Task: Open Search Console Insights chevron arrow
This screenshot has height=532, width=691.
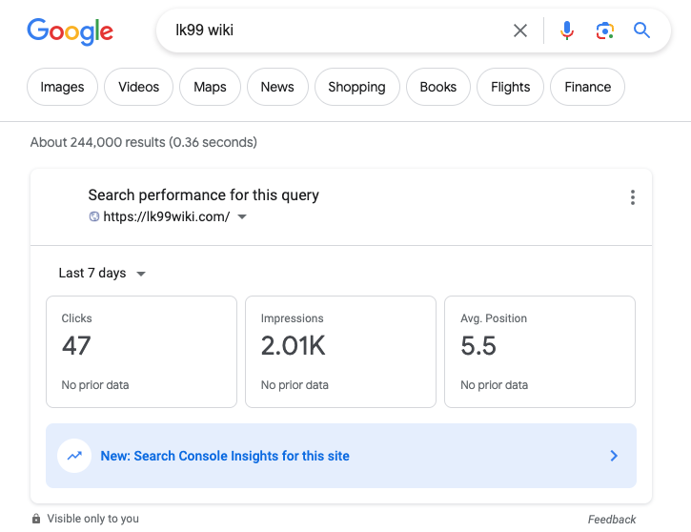Action: pyautogui.click(x=614, y=456)
